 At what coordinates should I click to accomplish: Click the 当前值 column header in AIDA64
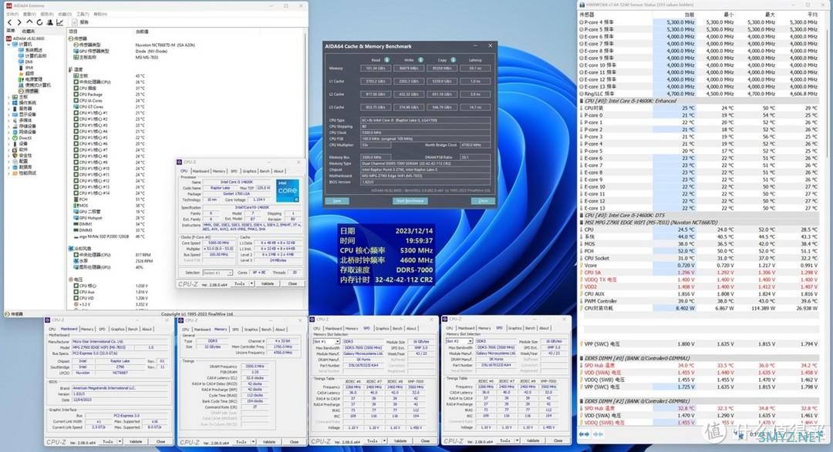[143, 32]
